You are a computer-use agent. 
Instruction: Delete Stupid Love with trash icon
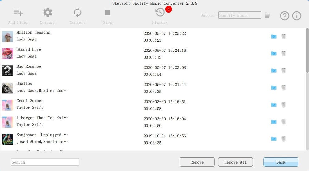[x=283, y=54]
